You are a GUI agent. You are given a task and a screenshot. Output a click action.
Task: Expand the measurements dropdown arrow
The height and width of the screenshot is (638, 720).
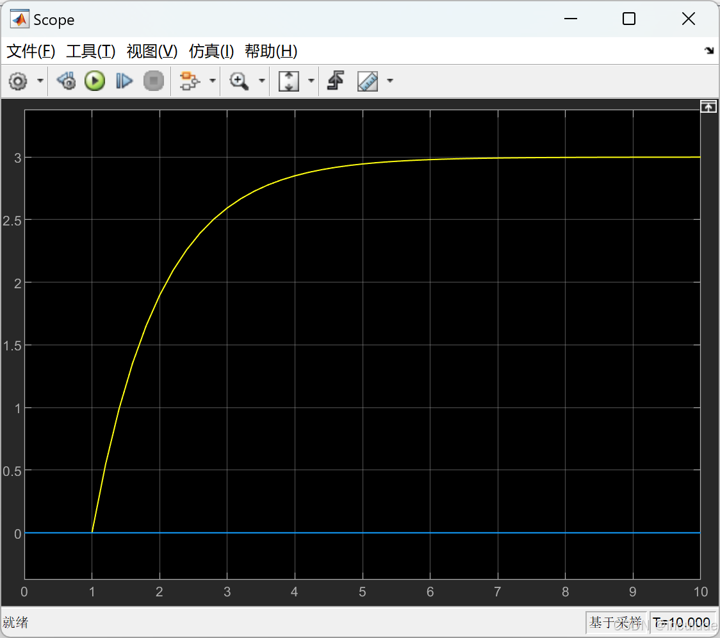[390, 81]
